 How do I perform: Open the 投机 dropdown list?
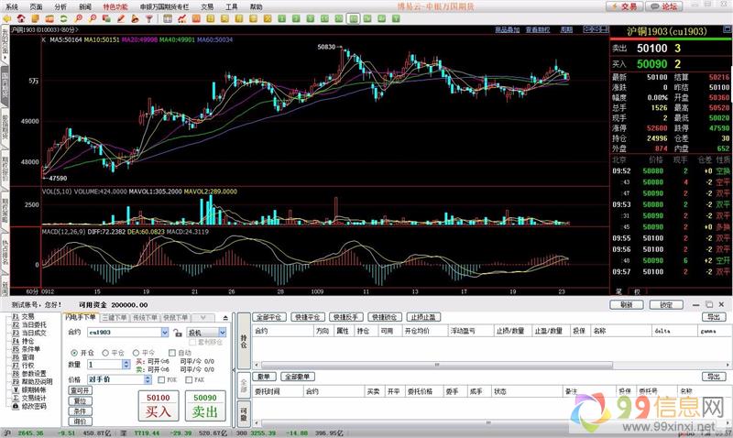pos(221,332)
